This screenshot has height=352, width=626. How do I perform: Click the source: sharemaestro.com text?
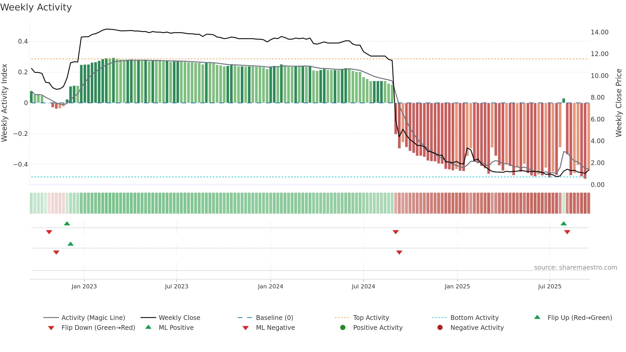[x=576, y=268]
